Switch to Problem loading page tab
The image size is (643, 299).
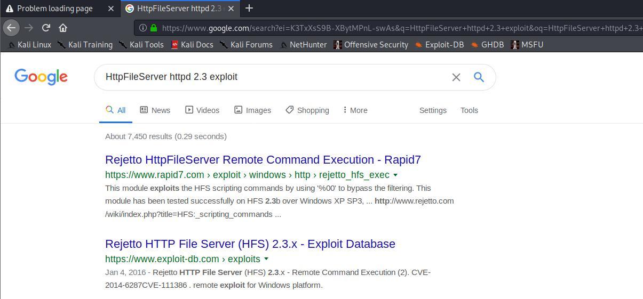[55, 9]
